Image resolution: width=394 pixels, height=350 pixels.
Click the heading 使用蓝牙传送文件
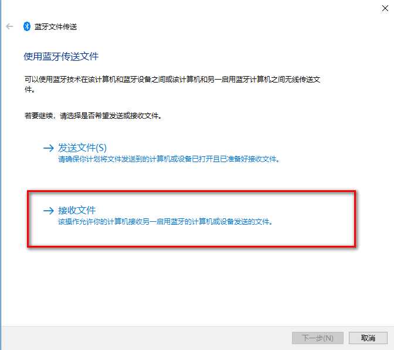61,56
